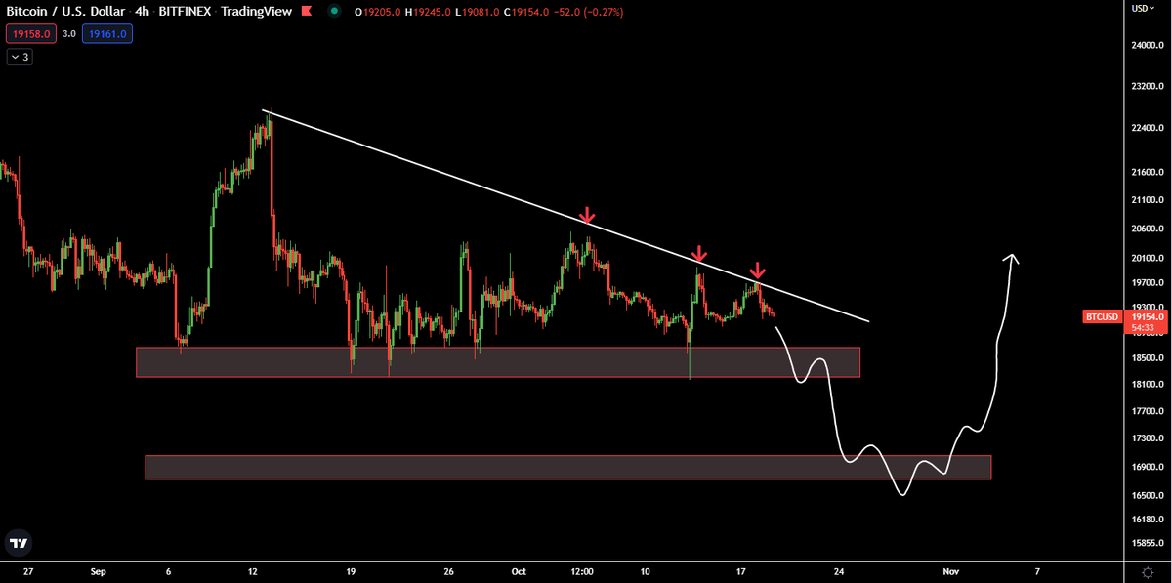Click the 19 date label on time axis
This screenshot has width=1172, height=583.
(x=351, y=570)
